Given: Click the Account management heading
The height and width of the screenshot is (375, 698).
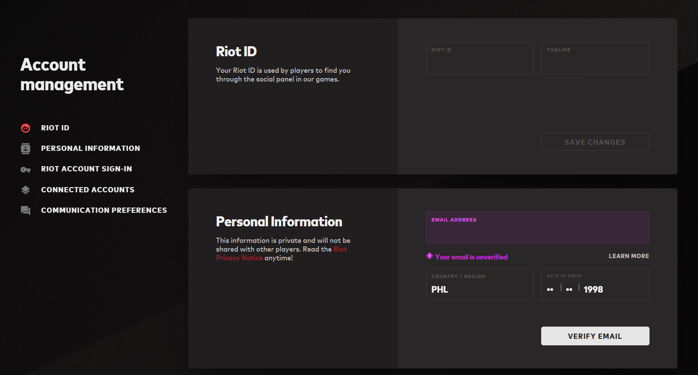Looking at the screenshot, I should 72,75.
